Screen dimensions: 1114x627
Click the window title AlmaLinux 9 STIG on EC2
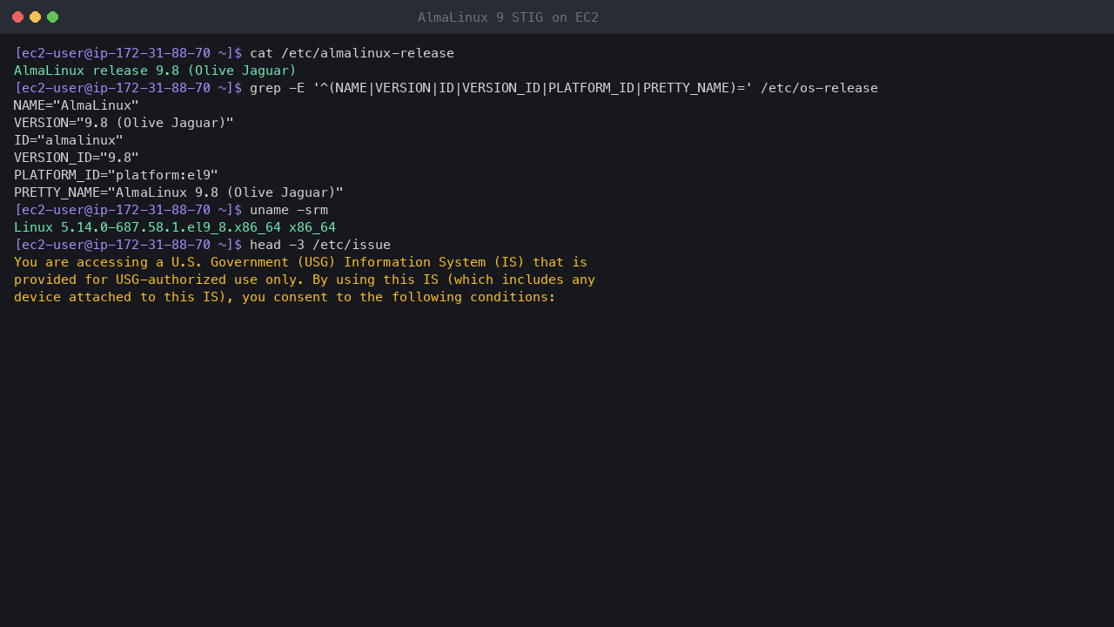[x=507, y=17]
